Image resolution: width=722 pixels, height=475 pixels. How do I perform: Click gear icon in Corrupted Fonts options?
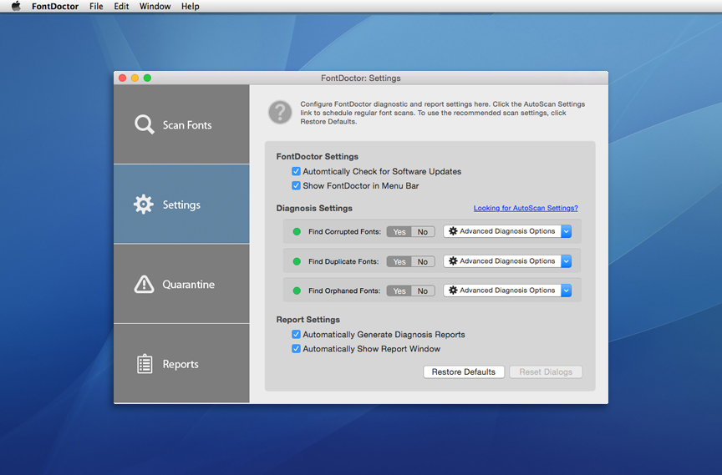tap(453, 231)
